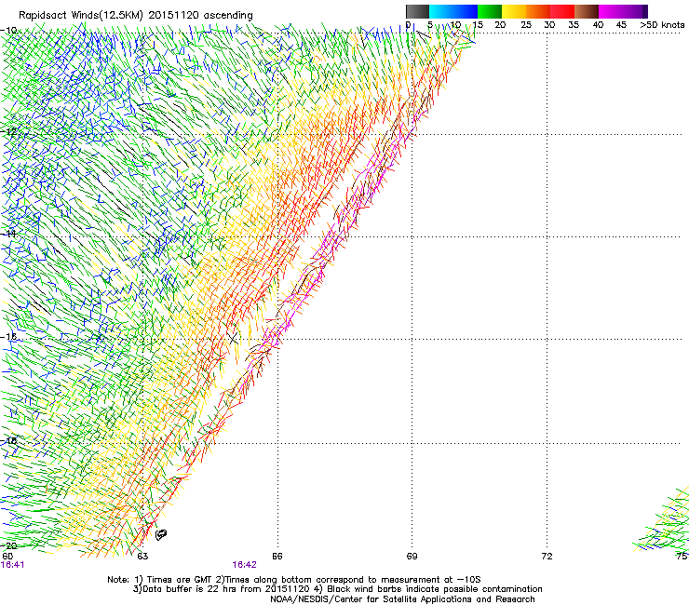Image resolution: width=689 pixels, height=605 pixels.
Task: Click the '16:41' time label
Action: 12,565
